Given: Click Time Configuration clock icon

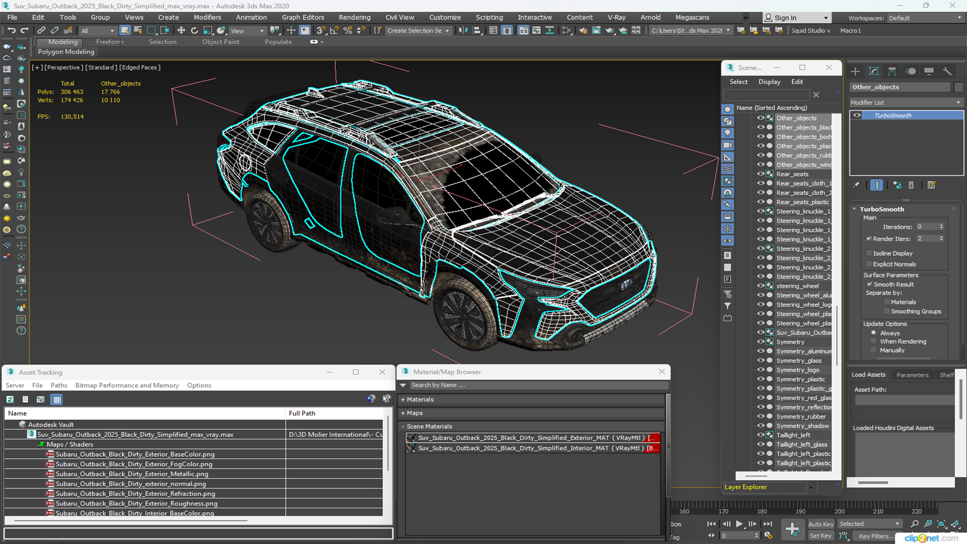Looking at the screenshot, I should pyautogui.click(x=768, y=535).
